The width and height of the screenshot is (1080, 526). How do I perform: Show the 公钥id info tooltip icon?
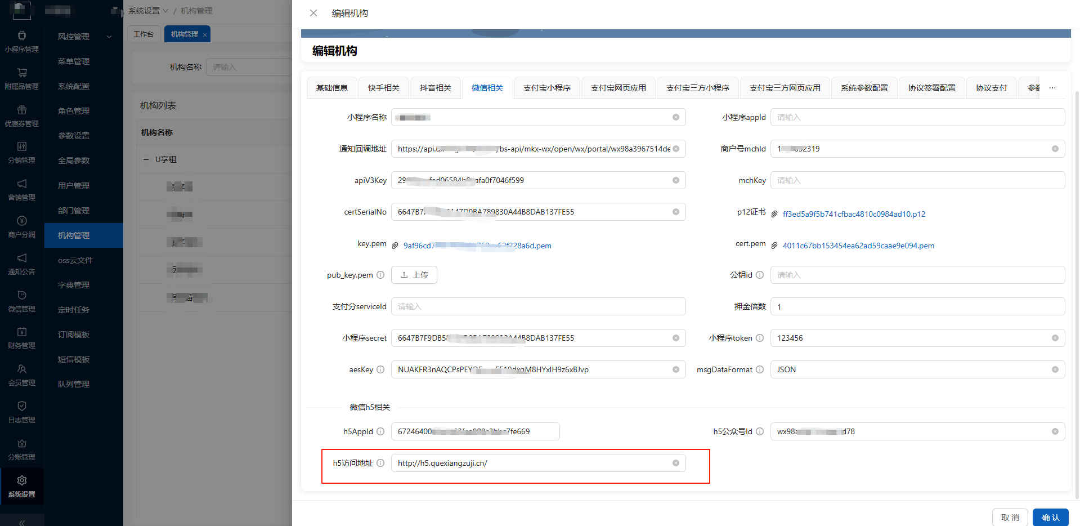[760, 275]
